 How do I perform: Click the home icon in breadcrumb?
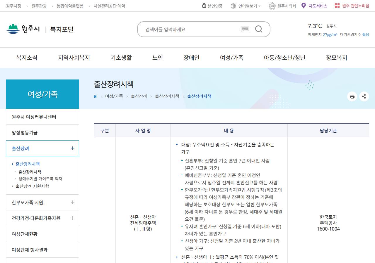pos(95,96)
